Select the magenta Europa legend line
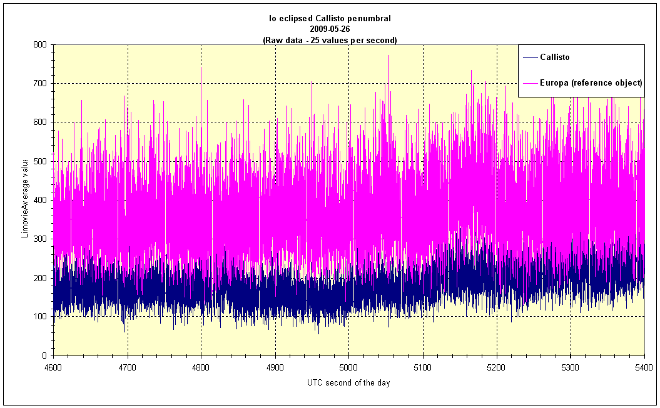 pos(531,83)
